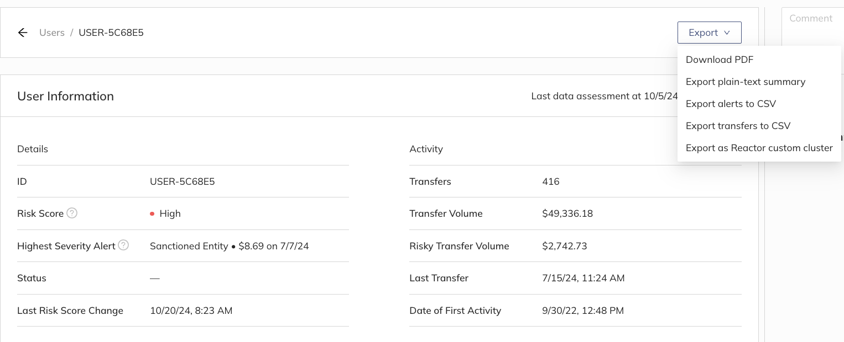Click the Transfers count 416
This screenshot has width=844, height=342.
[551, 181]
